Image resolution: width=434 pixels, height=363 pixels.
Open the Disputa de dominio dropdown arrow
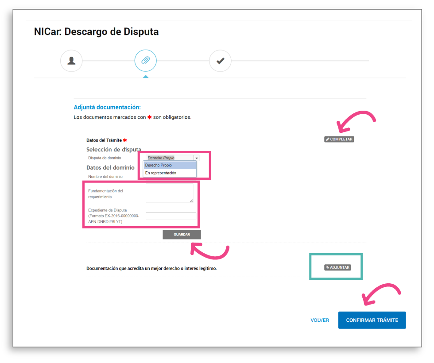click(196, 157)
